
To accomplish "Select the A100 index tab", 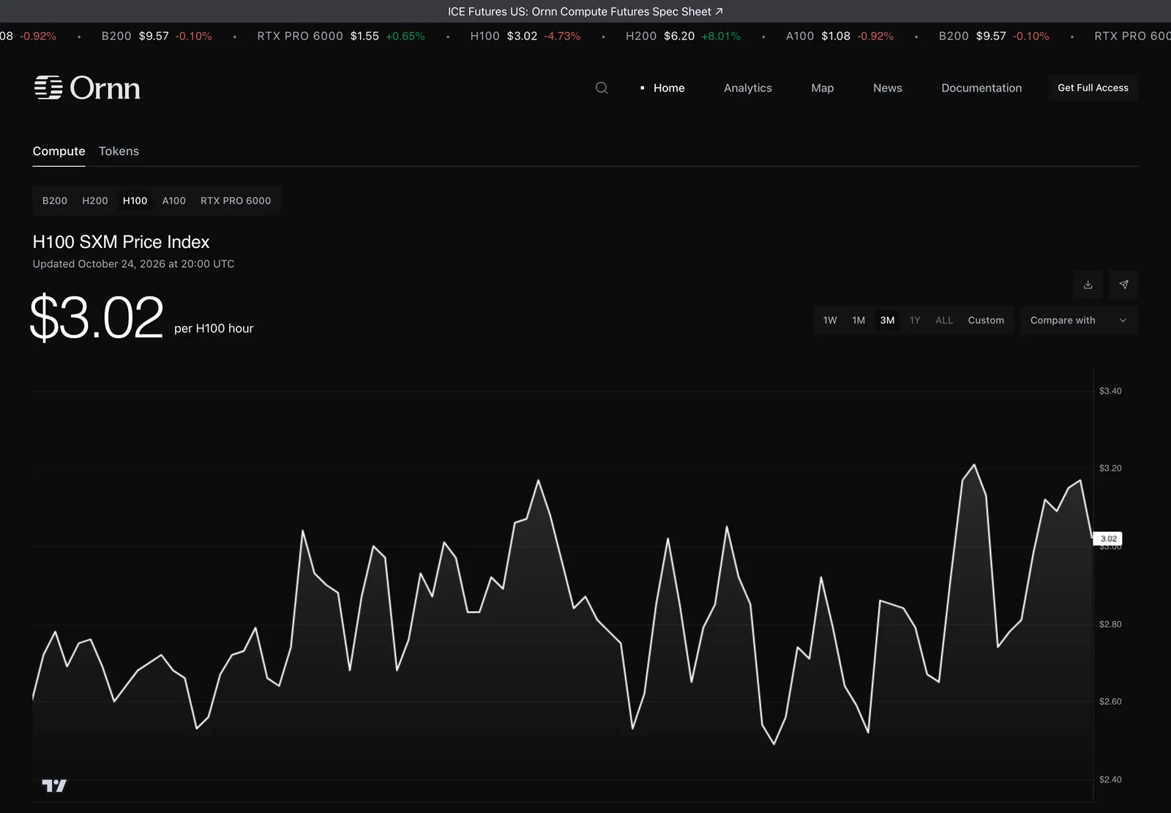I will (174, 201).
